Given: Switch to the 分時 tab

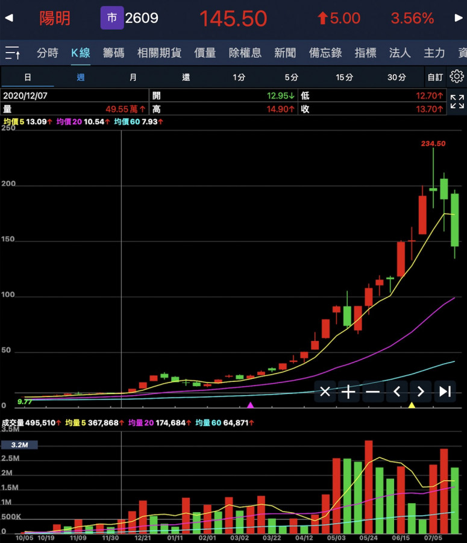Looking at the screenshot, I should pos(48,53).
